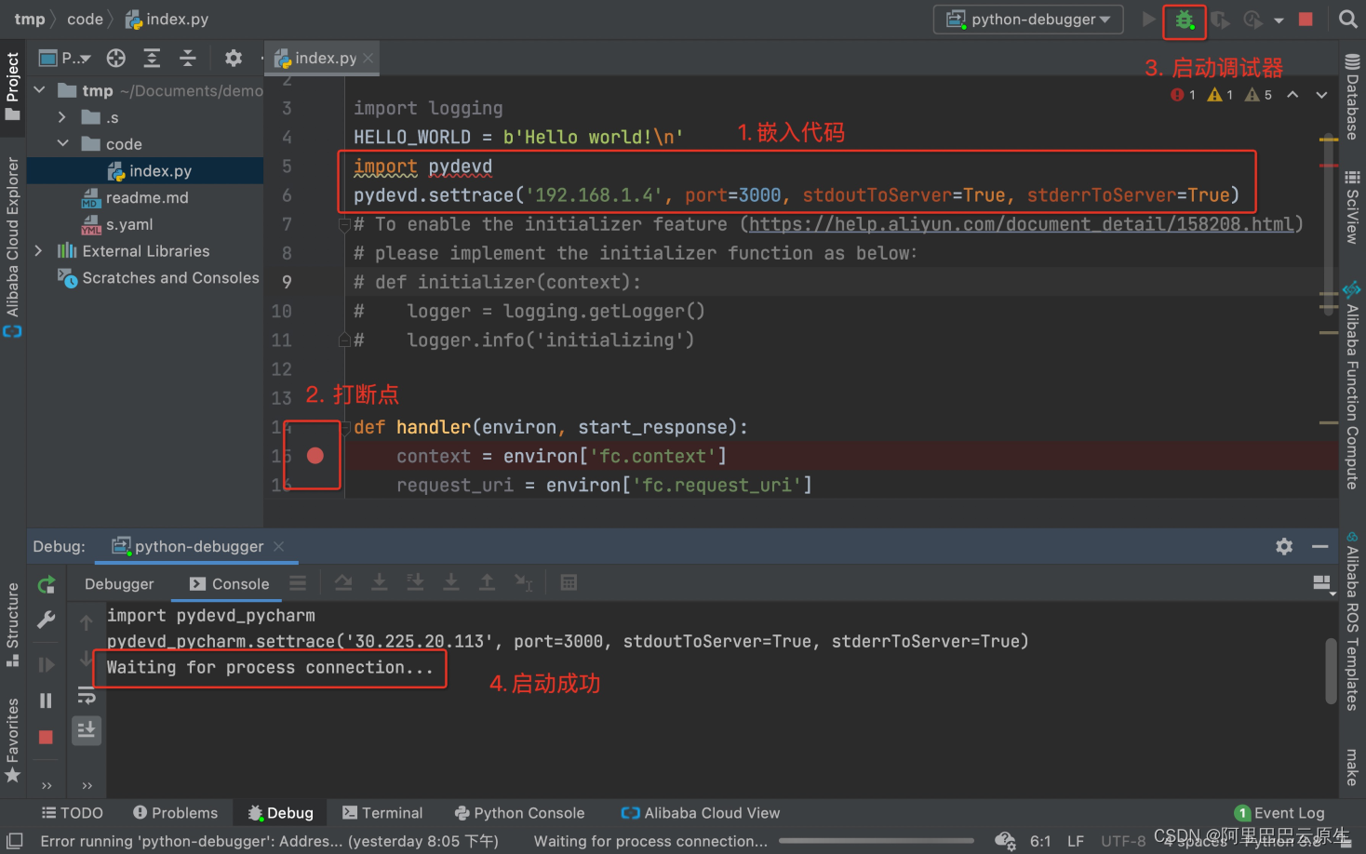Open the Event Log button
Screen dimensions: 1366x854
[1279, 813]
